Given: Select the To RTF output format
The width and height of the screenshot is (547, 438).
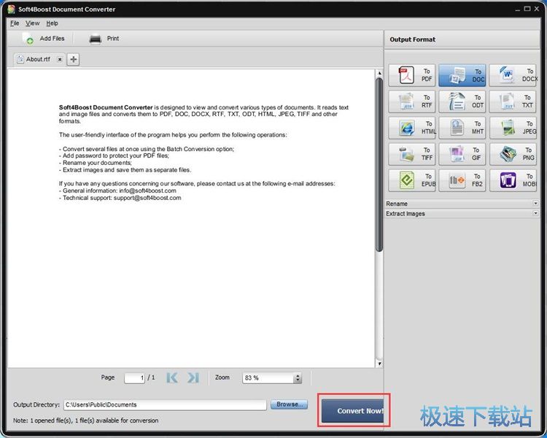Looking at the screenshot, I should click(412, 101).
